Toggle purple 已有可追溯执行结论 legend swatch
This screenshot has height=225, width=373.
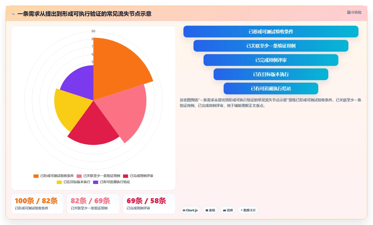click(x=96, y=182)
